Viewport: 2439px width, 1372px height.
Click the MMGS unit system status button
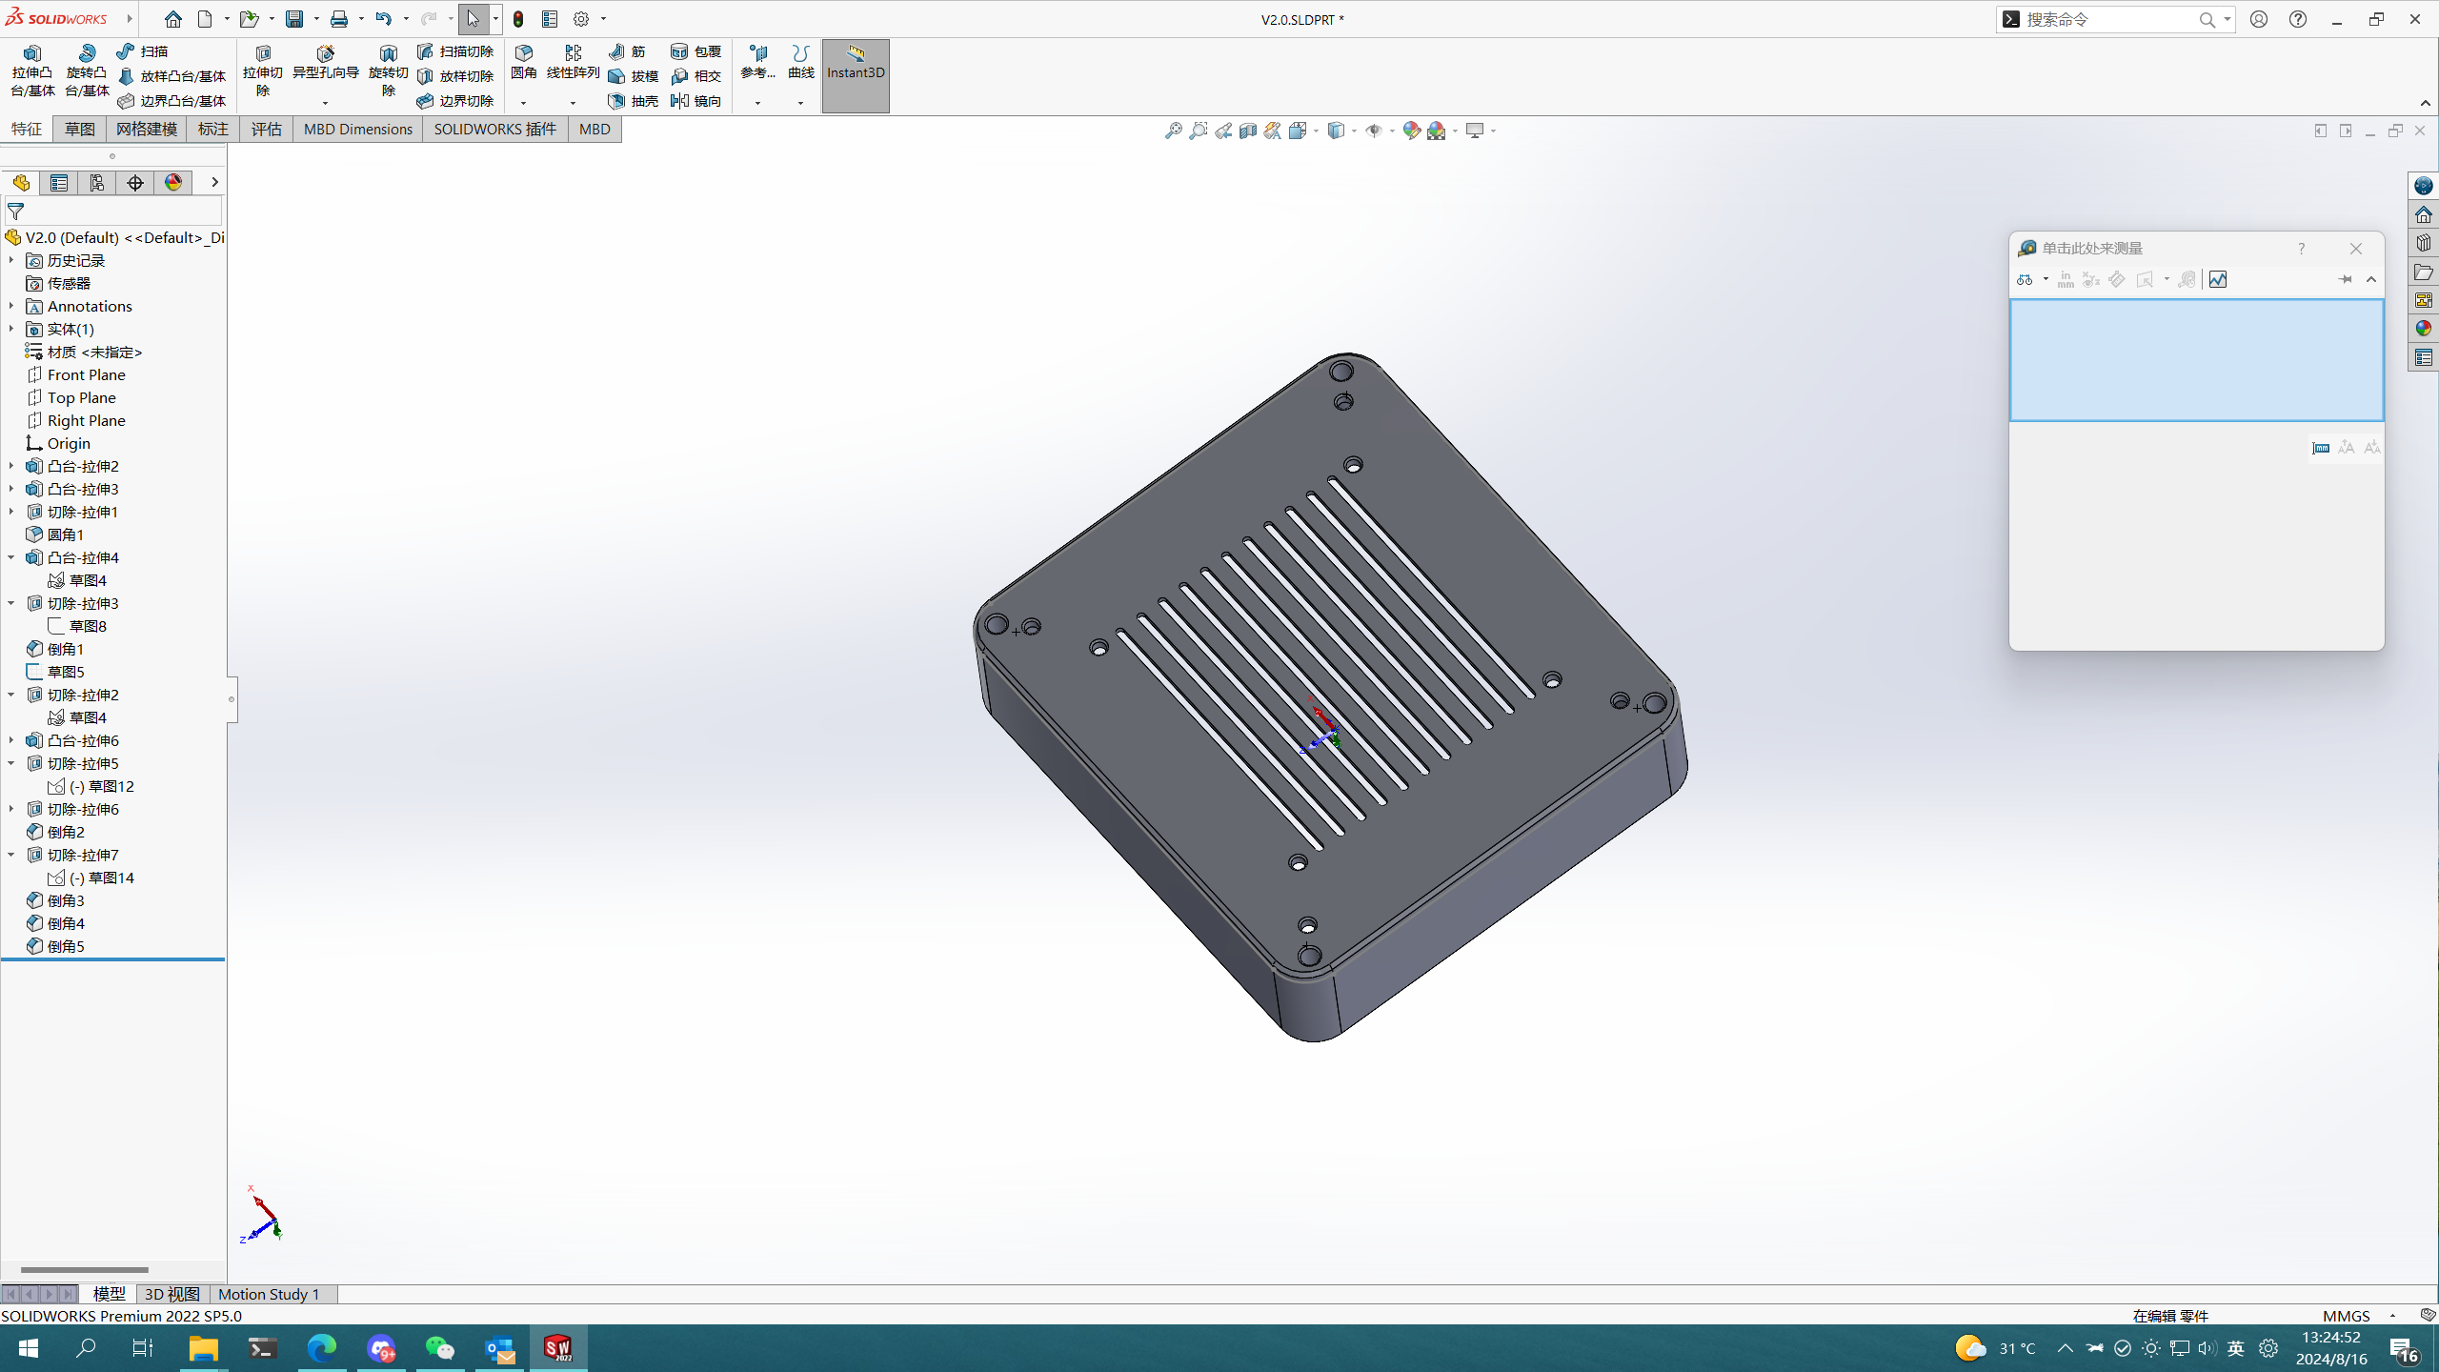(2346, 1316)
